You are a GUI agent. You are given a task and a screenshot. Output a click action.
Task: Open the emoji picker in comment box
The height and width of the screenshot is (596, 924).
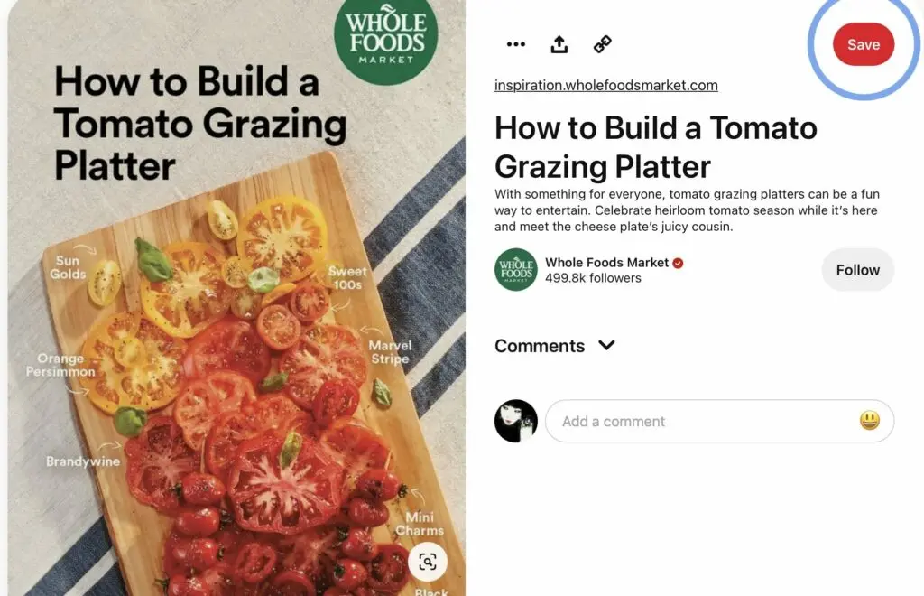coord(870,420)
